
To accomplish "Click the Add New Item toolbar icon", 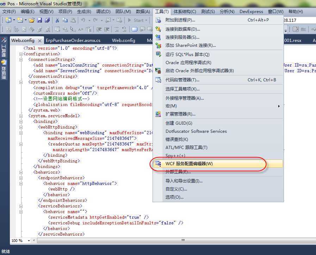I will pyautogui.click(x=20, y=20).
